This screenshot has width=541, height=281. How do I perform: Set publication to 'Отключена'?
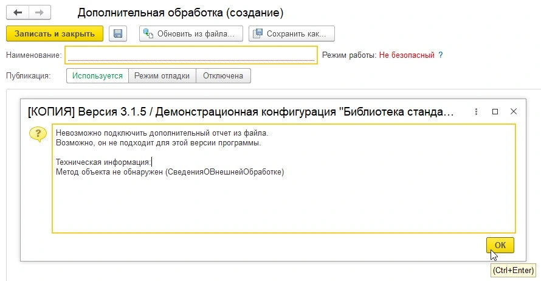coord(223,76)
